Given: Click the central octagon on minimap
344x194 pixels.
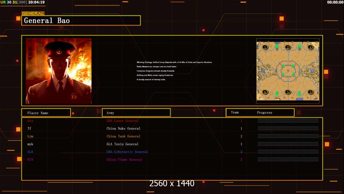Looking at the screenshot, I should click(288, 70).
